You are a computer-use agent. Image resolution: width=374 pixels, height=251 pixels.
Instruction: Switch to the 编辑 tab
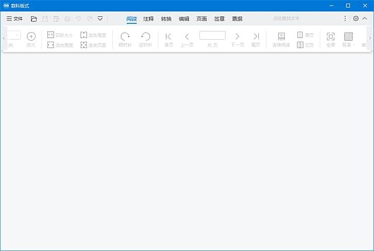[184, 19]
